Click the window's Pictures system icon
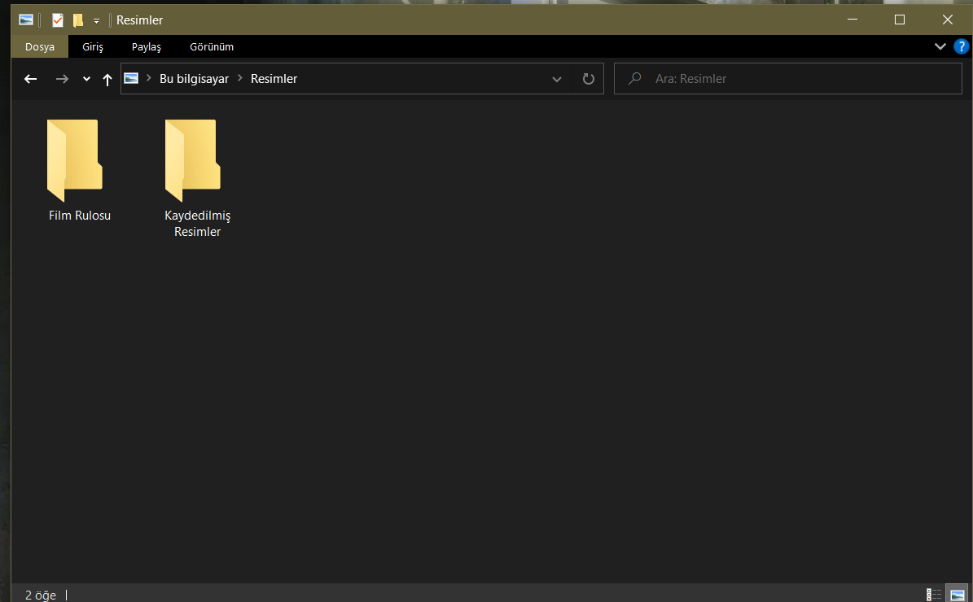 25,20
